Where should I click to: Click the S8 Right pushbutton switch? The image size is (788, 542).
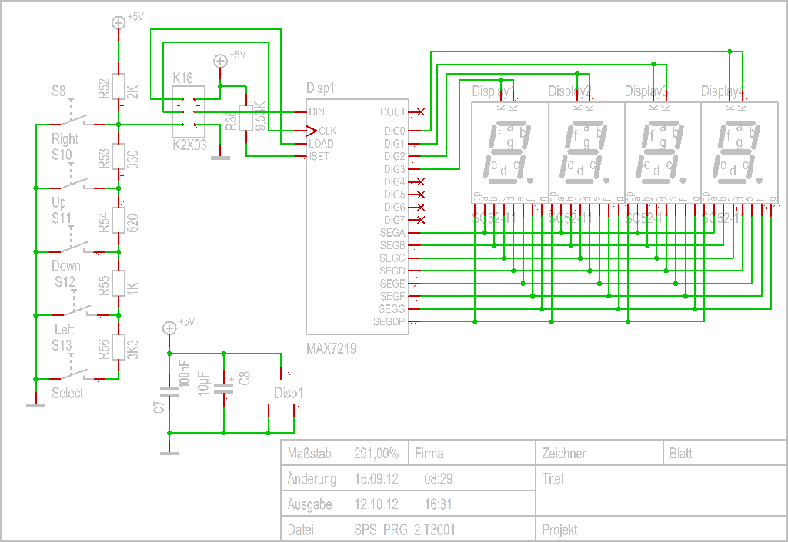(x=75, y=119)
